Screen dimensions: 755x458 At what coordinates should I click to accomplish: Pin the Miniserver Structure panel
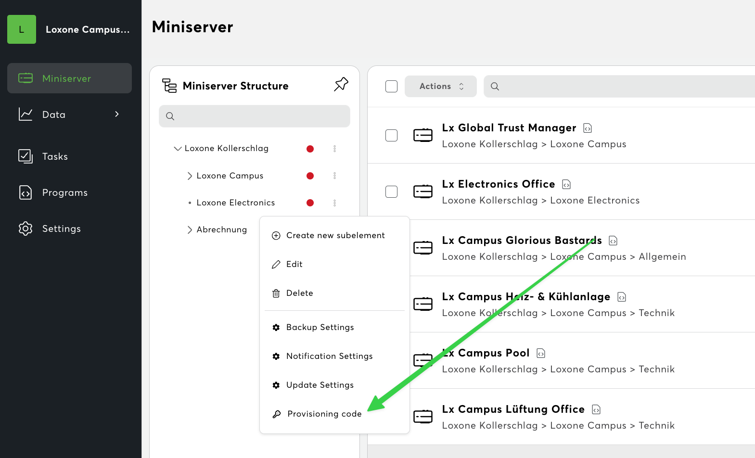pyautogui.click(x=341, y=84)
